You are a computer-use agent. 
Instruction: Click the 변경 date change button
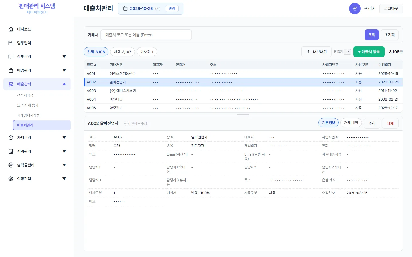(172, 9)
